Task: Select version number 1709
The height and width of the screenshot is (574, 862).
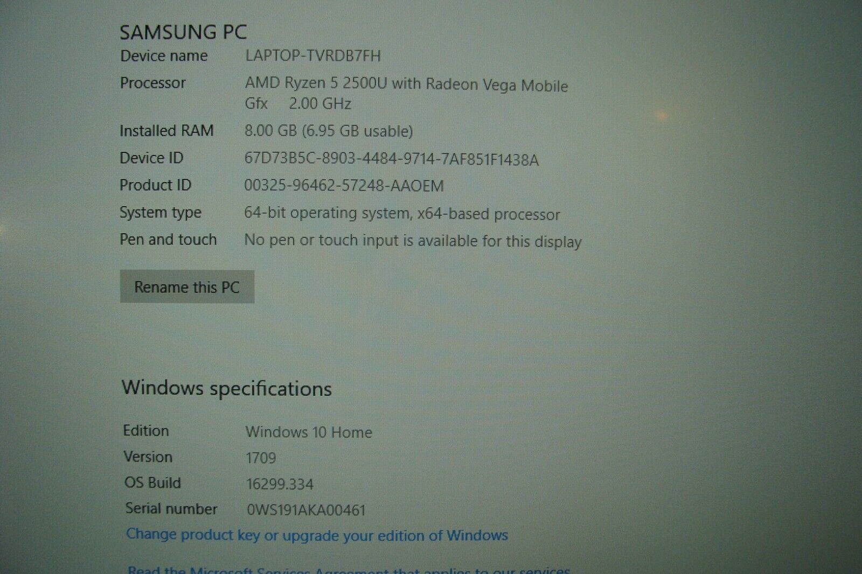Action: pos(261,458)
